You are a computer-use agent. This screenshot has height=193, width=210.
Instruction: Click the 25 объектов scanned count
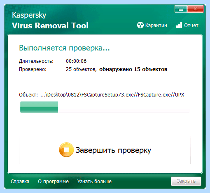81,69
